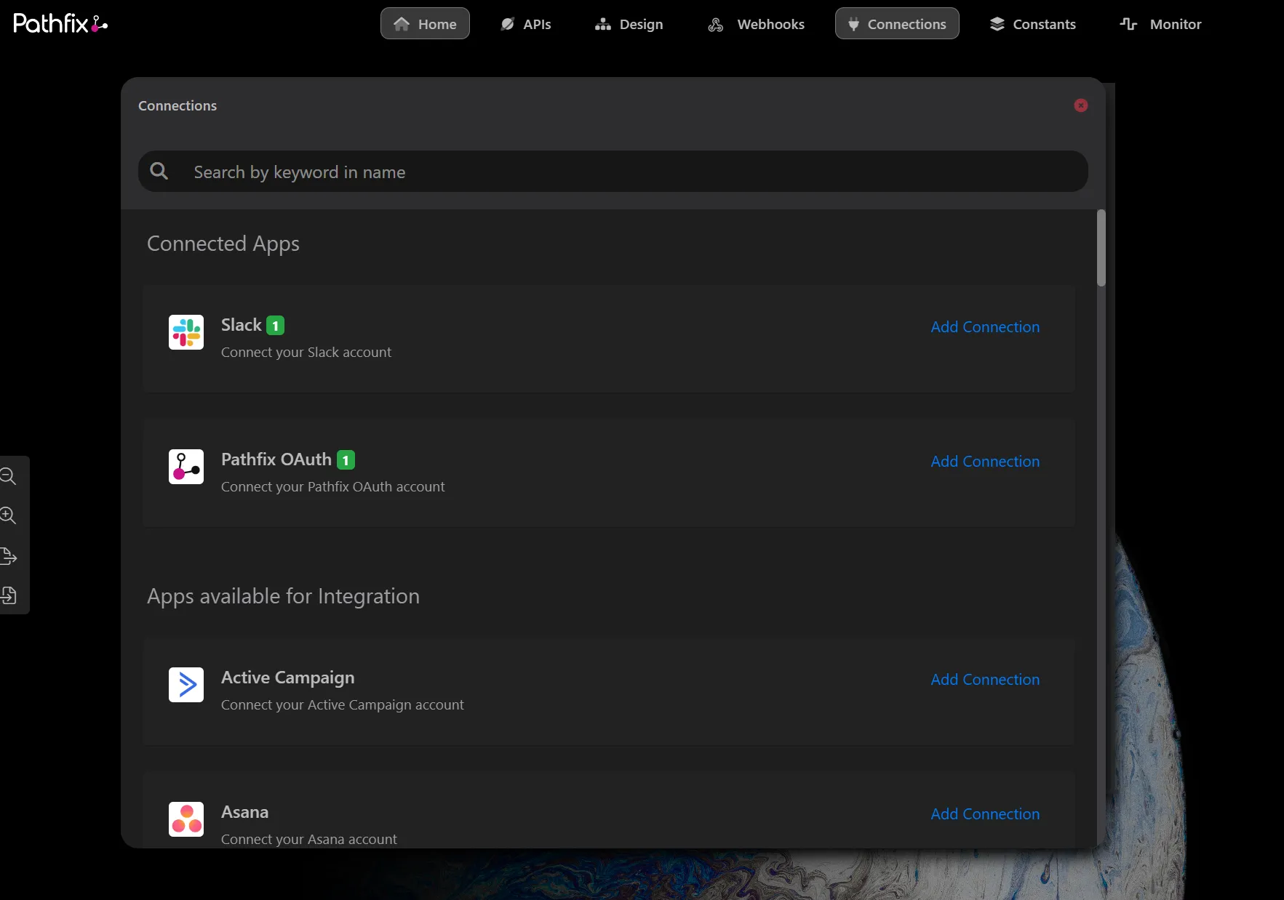Click the import icon in left sidebar

click(x=8, y=595)
